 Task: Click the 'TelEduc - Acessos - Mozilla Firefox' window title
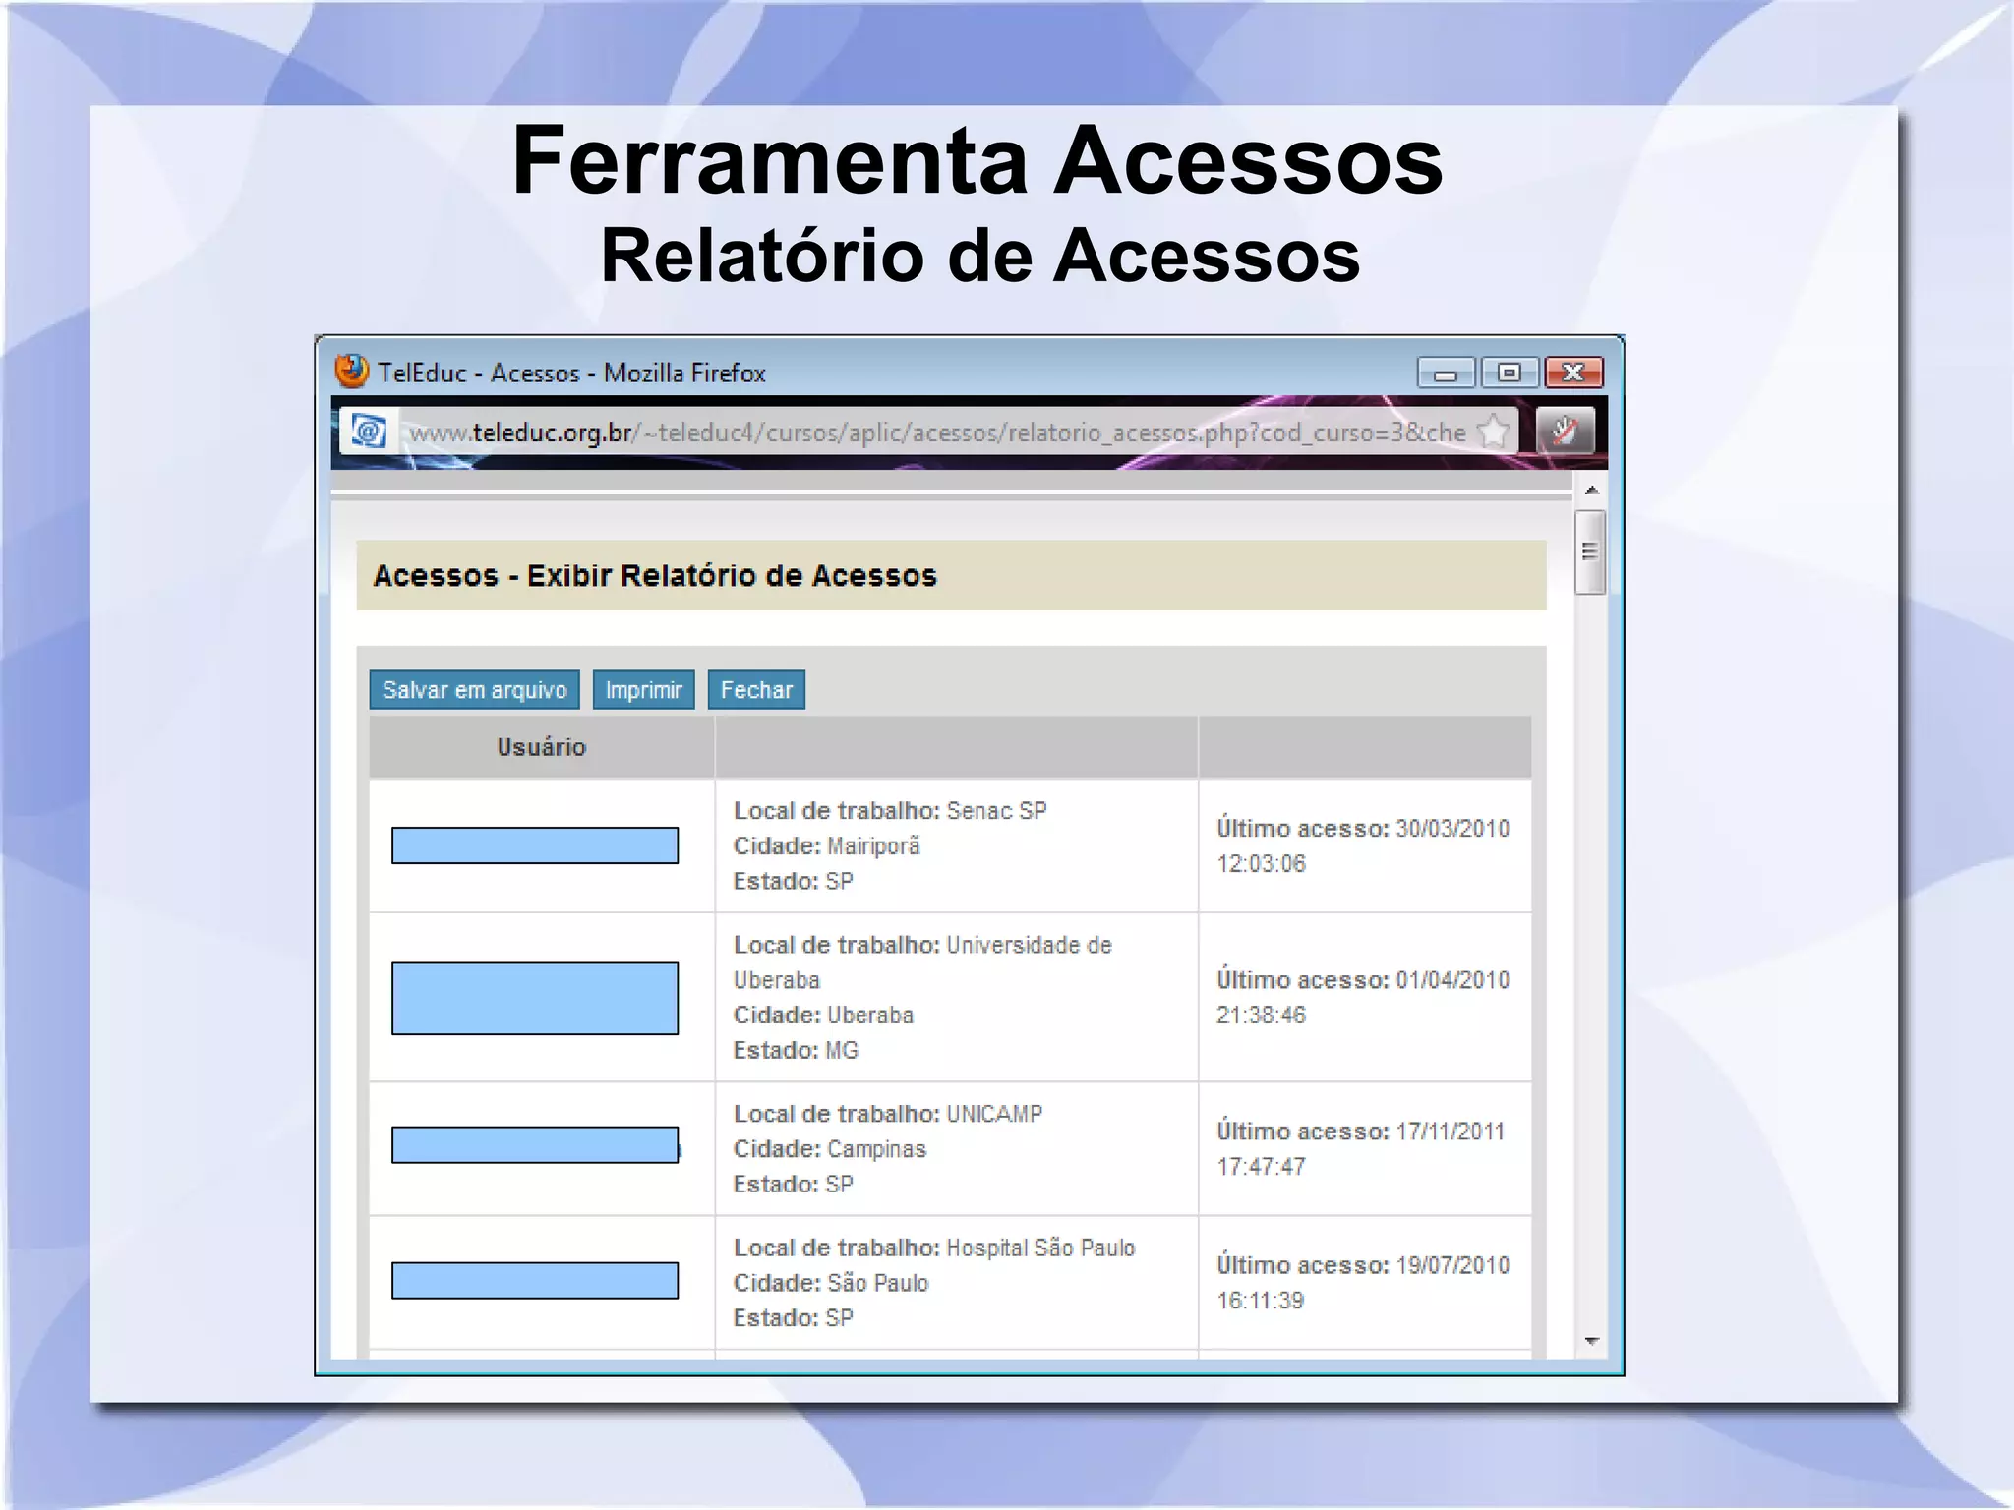tap(571, 373)
